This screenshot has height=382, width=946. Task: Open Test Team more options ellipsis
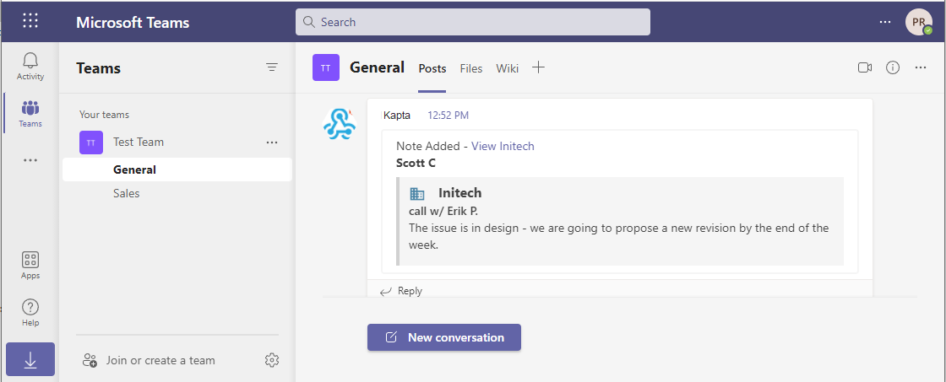[x=272, y=143]
